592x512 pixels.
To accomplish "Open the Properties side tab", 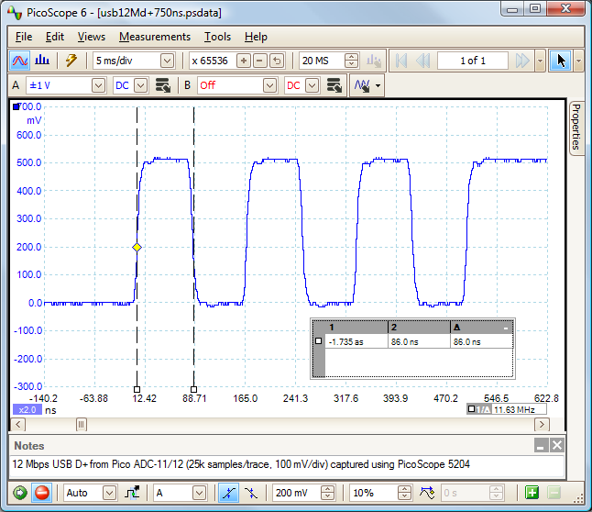I will (576, 128).
